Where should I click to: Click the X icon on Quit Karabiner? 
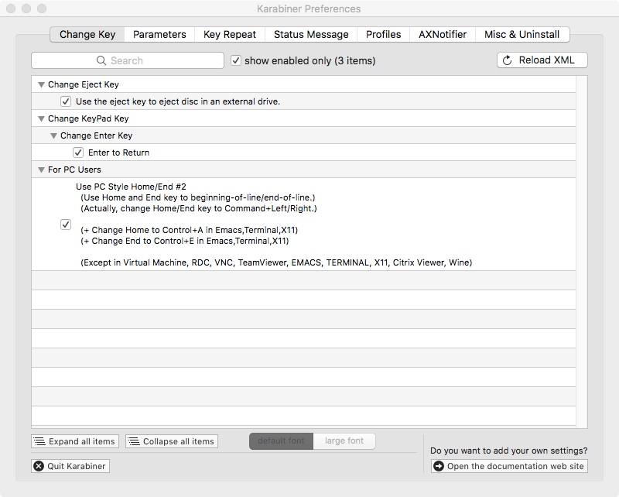tap(39, 466)
